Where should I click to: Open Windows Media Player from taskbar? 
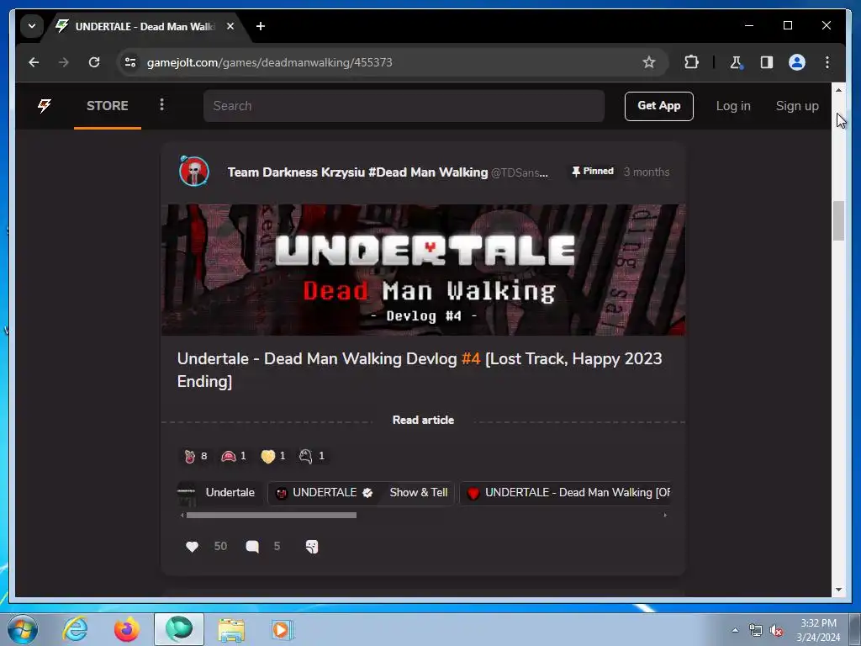pos(283,629)
